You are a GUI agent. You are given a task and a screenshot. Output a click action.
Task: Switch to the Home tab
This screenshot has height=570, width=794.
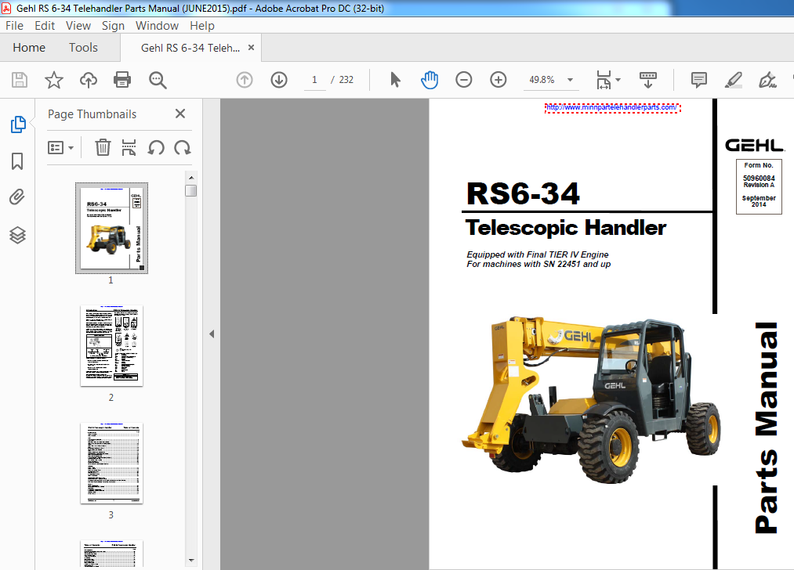pos(29,48)
